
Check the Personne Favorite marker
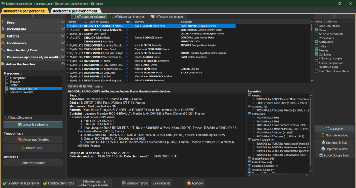point(7,92)
